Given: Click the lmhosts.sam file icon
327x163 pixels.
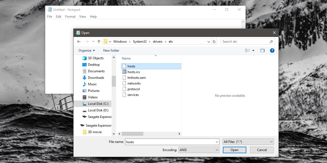Looking at the screenshot, I should pos(124,78).
